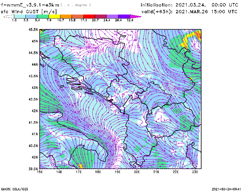This screenshot has height=191, width=248.
Task: Click the 40.5N latitude label
Action: pyautogui.click(x=33, y=146)
